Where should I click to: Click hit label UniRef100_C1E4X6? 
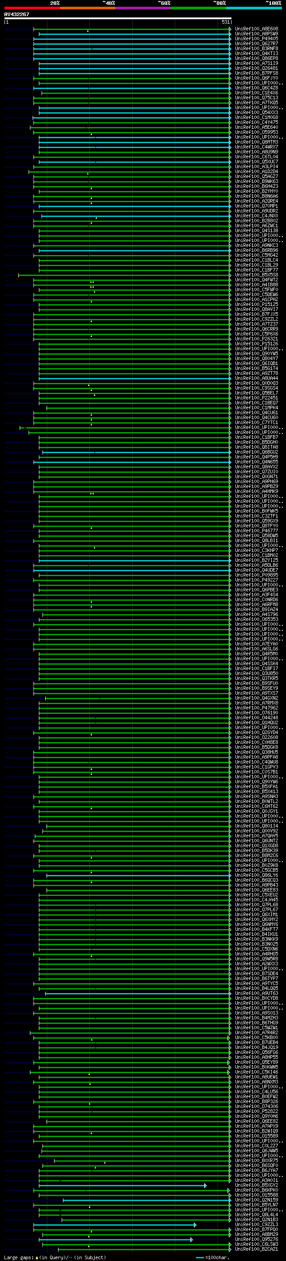256,93
